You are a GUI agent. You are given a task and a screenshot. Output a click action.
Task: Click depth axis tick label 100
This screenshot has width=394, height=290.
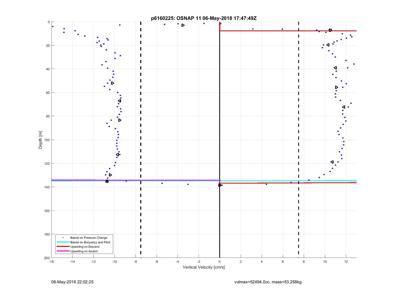coord(47,140)
